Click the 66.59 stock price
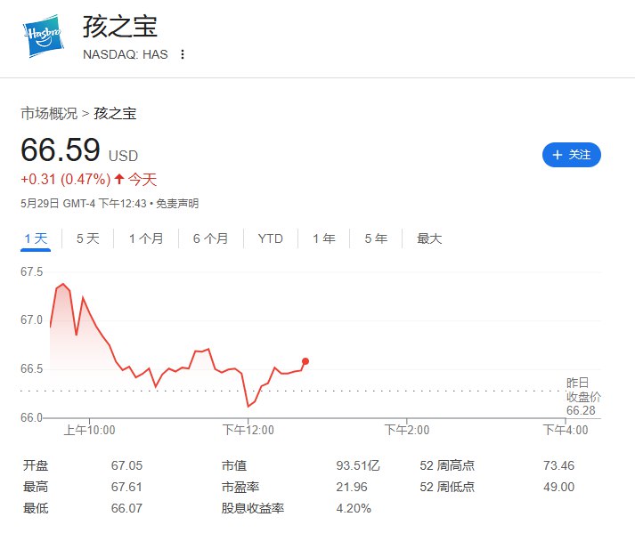Viewport: 635px width, 533px height. pyautogui.click(x=61, y=149)
